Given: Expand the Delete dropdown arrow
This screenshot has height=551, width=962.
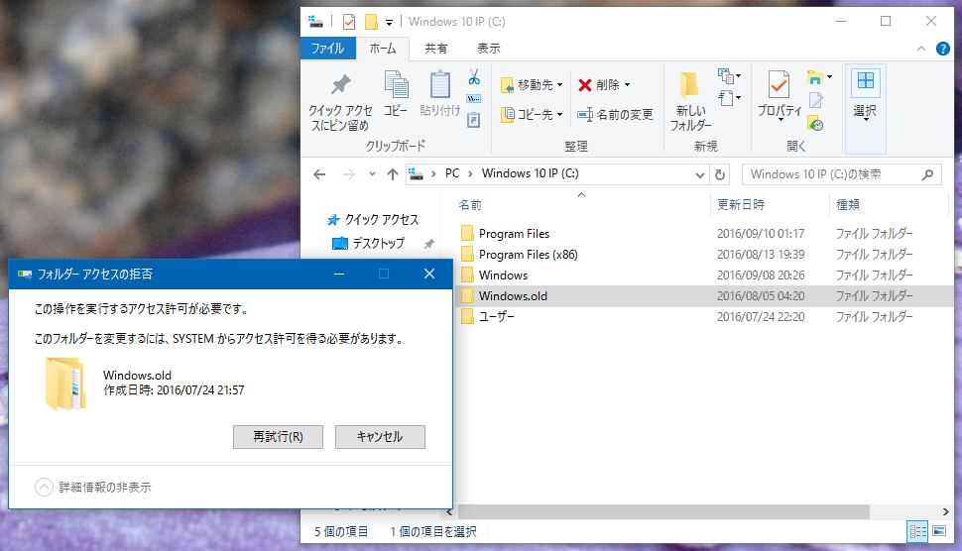Looking at the screenshot, I should click(627, 85).
